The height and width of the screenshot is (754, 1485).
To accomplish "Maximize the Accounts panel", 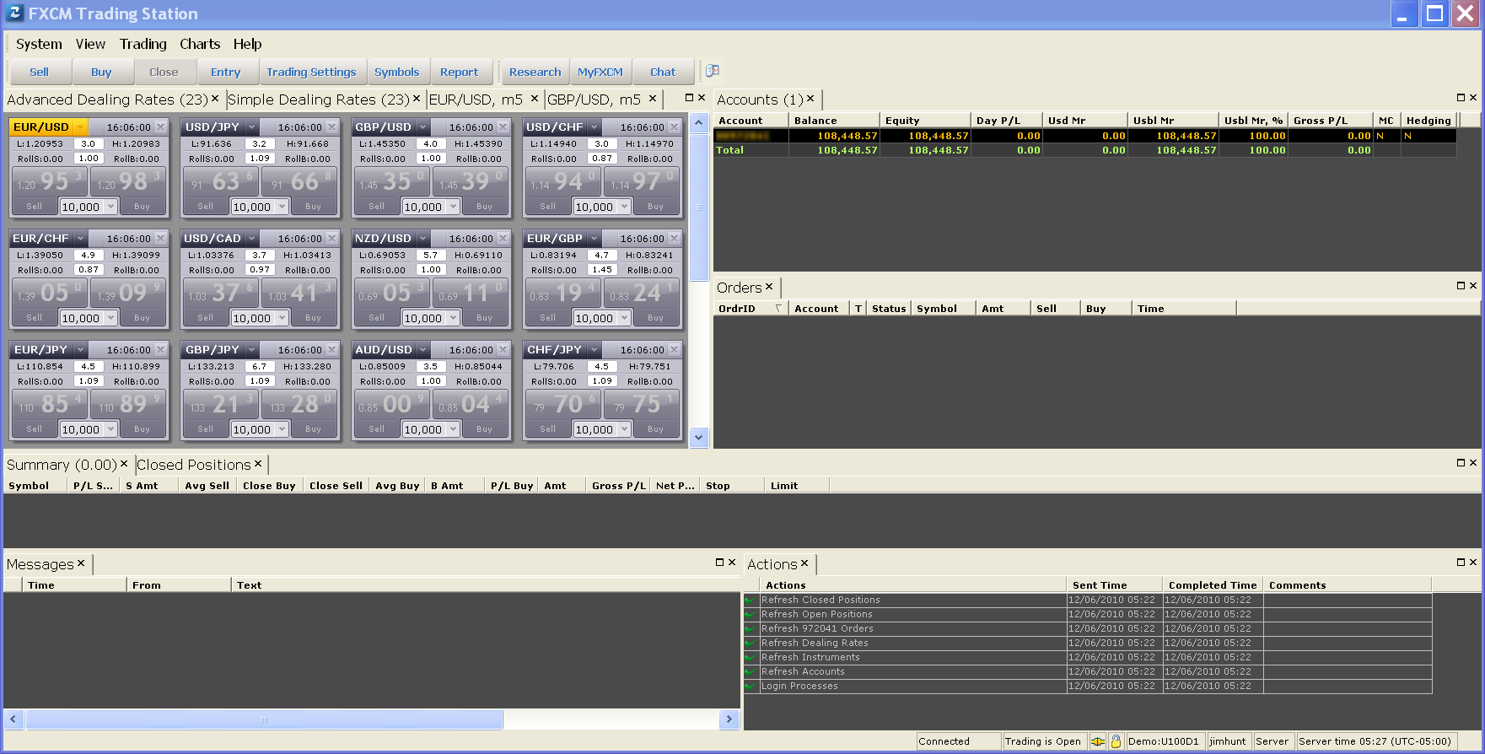I will pos(1461,98).
